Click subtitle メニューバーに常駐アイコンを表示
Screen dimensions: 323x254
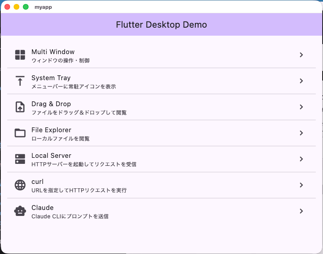(x=74, y=87)
